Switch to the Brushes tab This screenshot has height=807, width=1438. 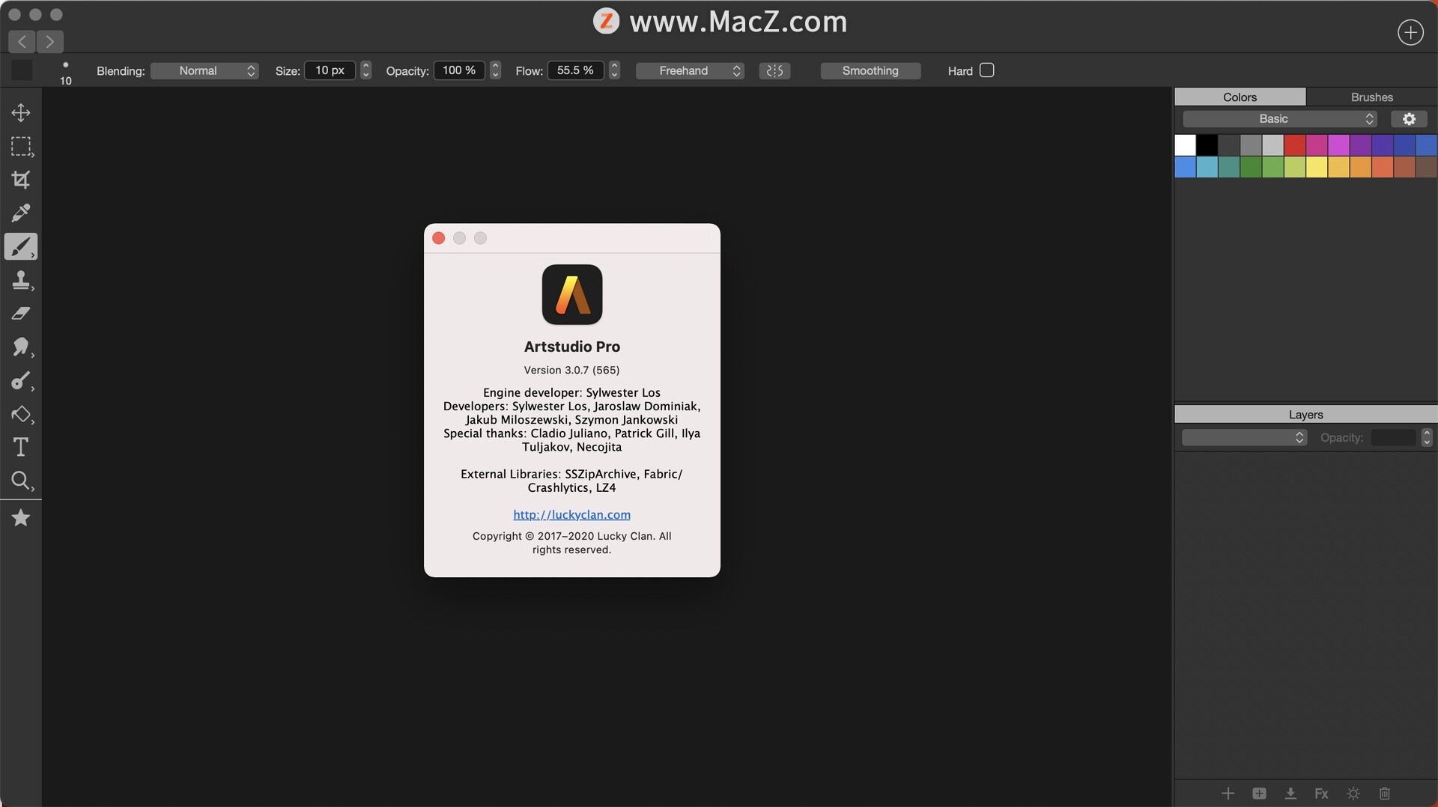(x=1372, y=97)
